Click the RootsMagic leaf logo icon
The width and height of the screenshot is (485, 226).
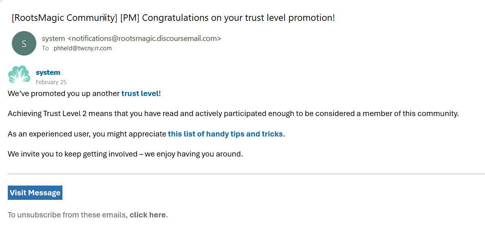(x=19, y=75)
